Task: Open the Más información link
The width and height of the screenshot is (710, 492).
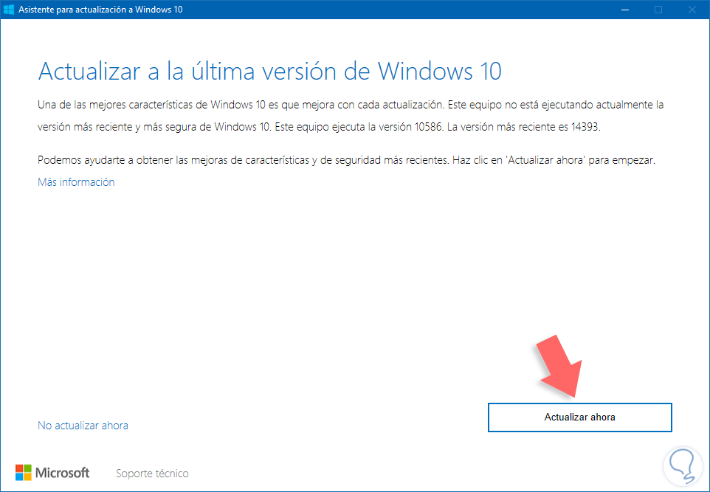Action: click(76, 182)
